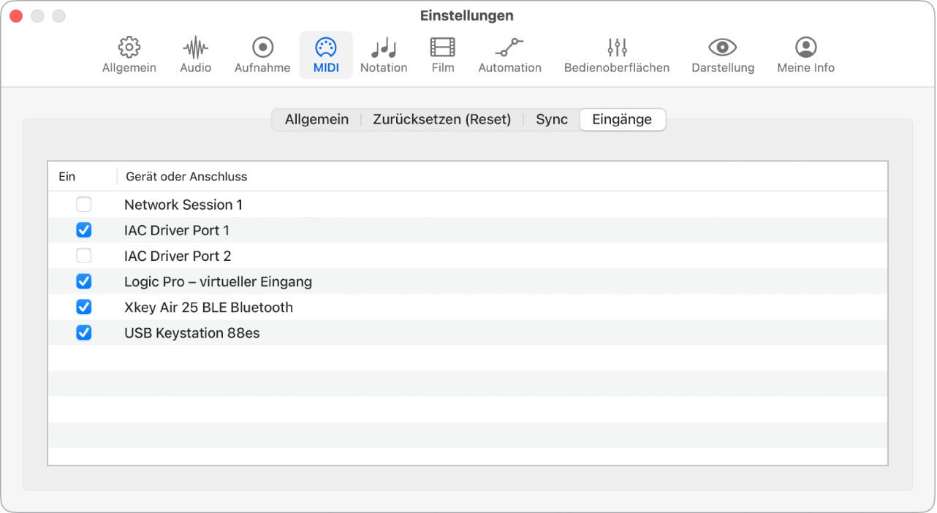The width and height of the screenshot is (937, 513).
Task: Disable the USB Keystation 88es input
Action: [x=84, y=332]
